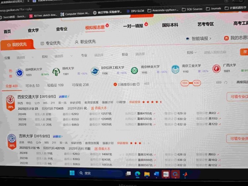Click 南京信息工程大学 logo
Image resolution: width=248 pixels, height=186 pixels.
pos(95,71)
